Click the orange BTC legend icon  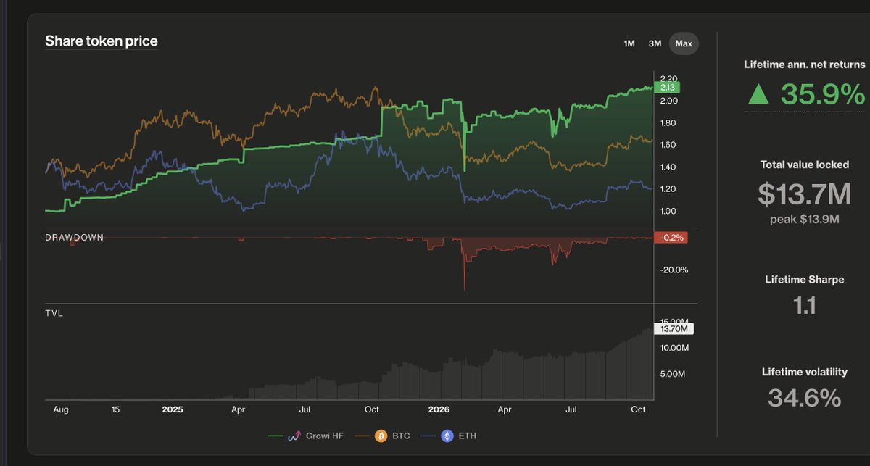coord(380,436)
